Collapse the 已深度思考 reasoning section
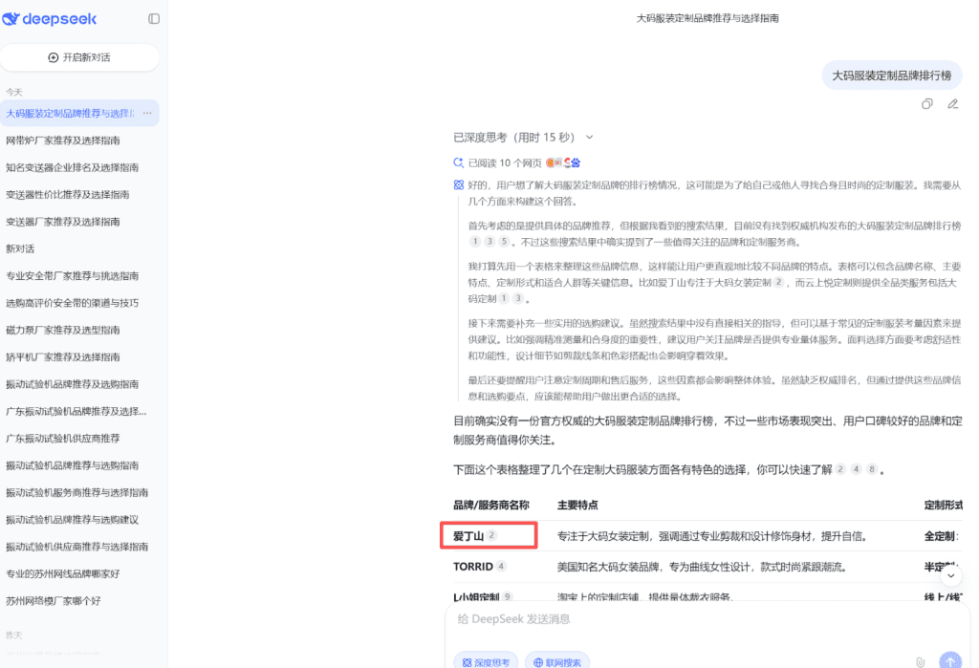Image resolution: width=979 pixels, height=668 pixels. [x=589, y=137]
